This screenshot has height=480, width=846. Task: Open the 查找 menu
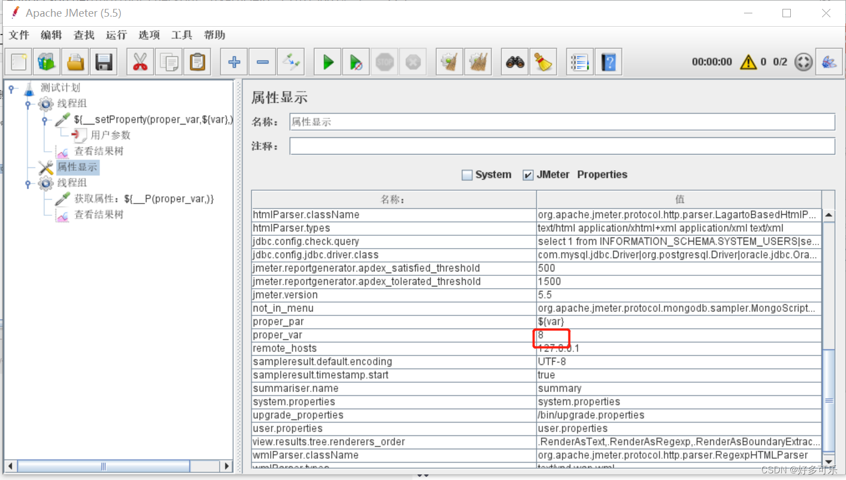[84, 35]
